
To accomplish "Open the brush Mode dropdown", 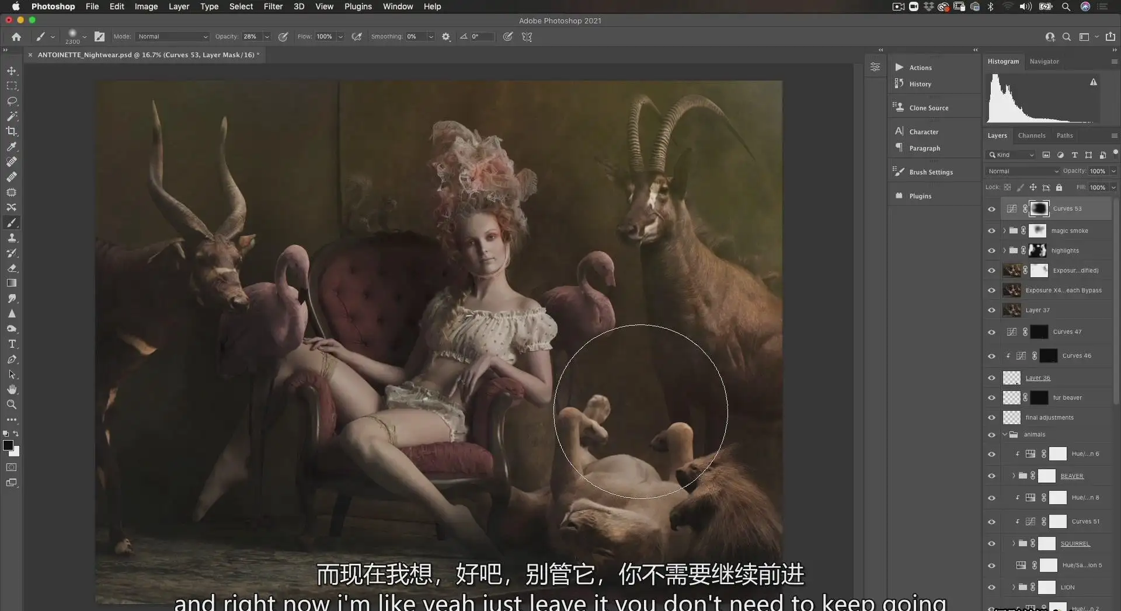I will pos(172,36).
